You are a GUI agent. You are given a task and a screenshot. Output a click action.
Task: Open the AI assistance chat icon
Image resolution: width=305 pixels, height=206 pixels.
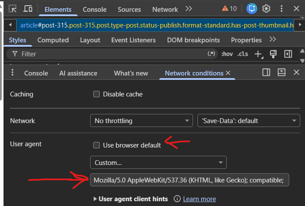click(252, 9)
